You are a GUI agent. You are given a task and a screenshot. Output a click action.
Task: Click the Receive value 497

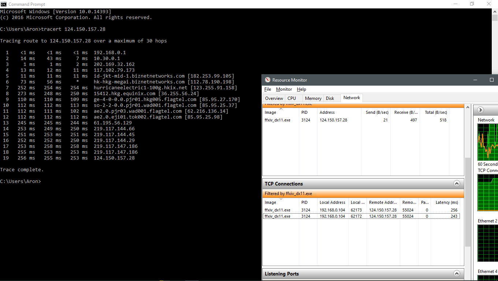coord(413,120)
